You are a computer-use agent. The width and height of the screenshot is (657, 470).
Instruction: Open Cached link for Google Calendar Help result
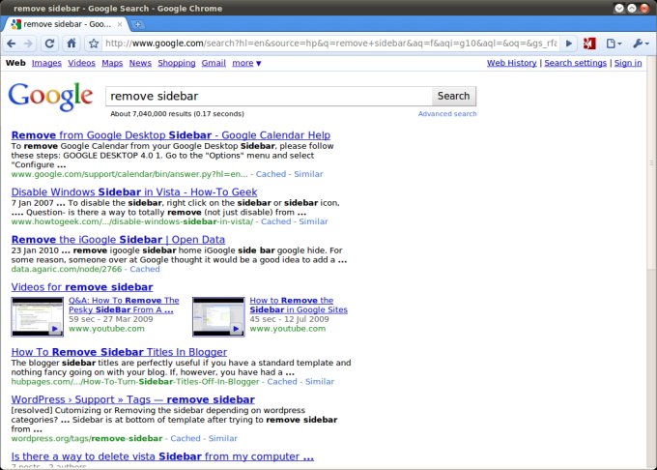click(271, 174)
